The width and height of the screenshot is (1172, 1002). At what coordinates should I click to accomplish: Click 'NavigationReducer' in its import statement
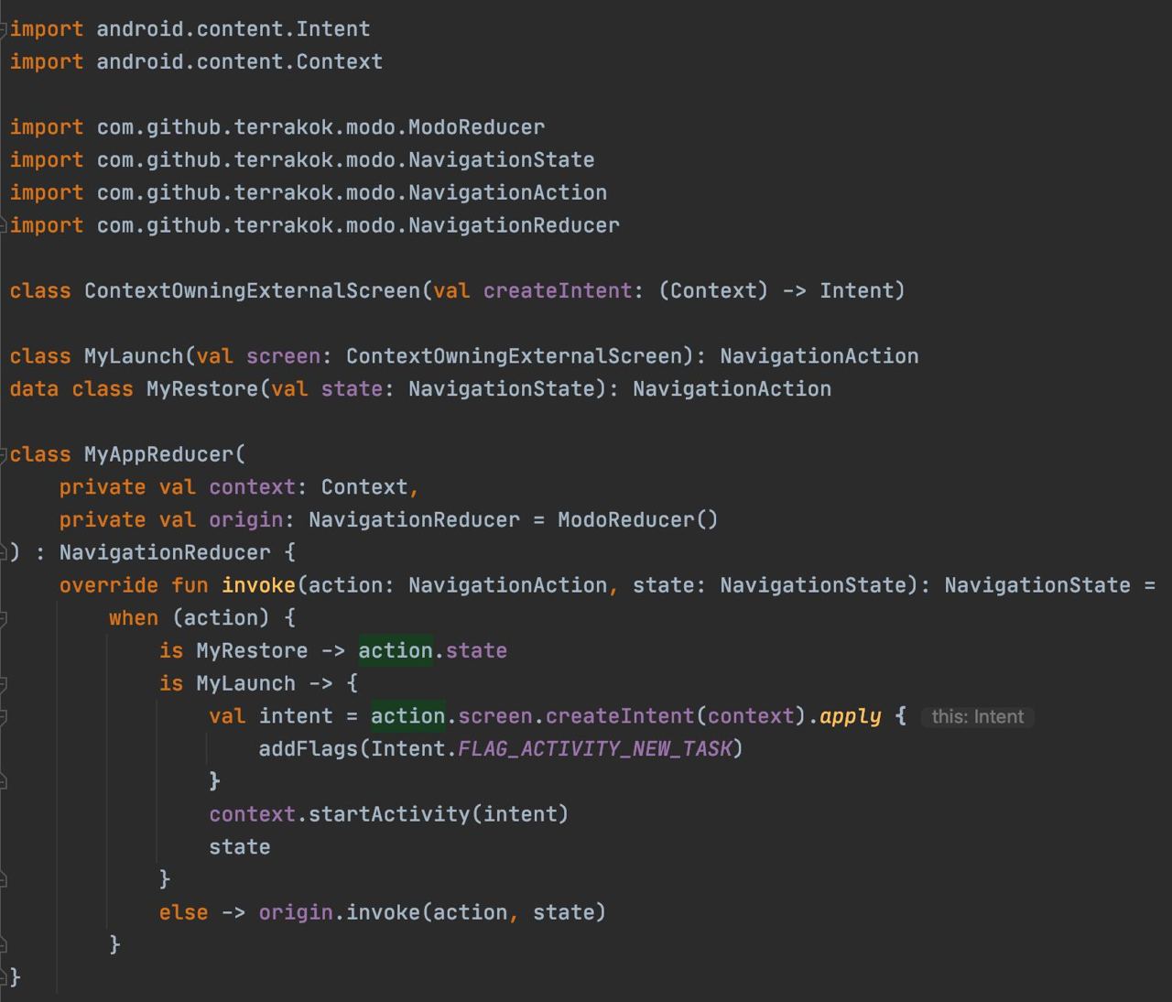(514, 225)
